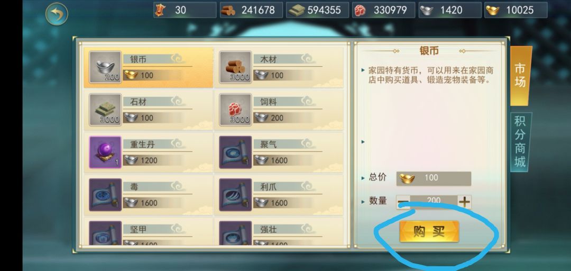Switch to the 市场 tab
The width and height of the screenshot is (571, 271).
(520, 76)
